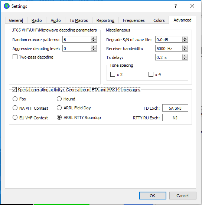Check the x 2 tone spacing box
Viewport: 202px width, 205px height.
(113, 75)
